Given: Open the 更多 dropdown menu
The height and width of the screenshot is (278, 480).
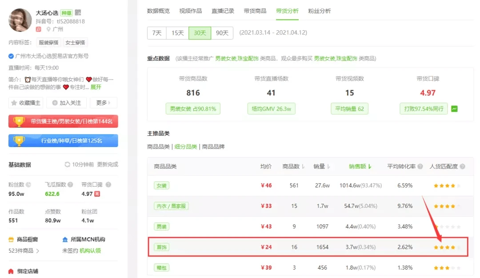Looking at the screenshot, I should tap(103, 103).
